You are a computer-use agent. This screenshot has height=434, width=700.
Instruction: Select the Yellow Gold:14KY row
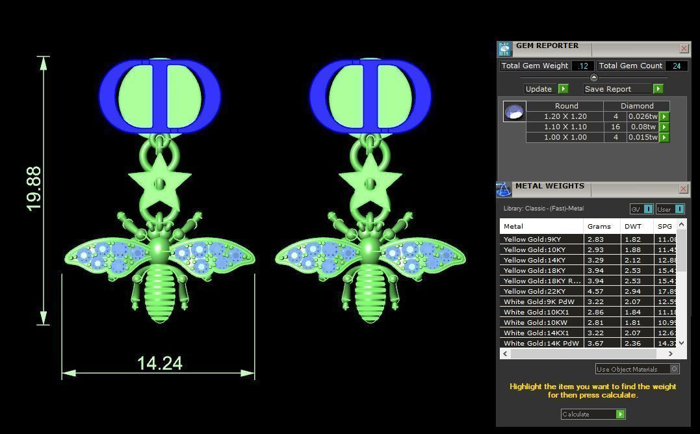588,260
